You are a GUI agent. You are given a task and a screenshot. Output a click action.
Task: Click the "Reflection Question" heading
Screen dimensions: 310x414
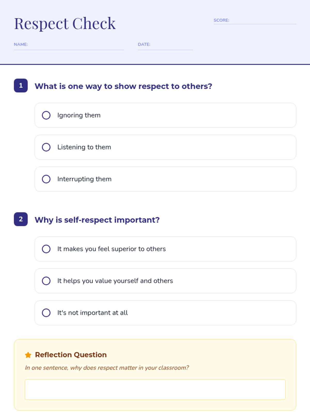tap(71, 355)
